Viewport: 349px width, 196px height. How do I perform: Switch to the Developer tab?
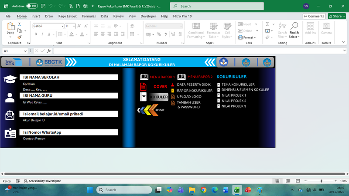pos(148,16)
